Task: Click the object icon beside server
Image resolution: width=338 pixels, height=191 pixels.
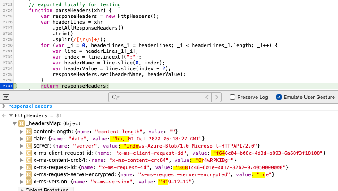Action: click(x=29, y=146)
